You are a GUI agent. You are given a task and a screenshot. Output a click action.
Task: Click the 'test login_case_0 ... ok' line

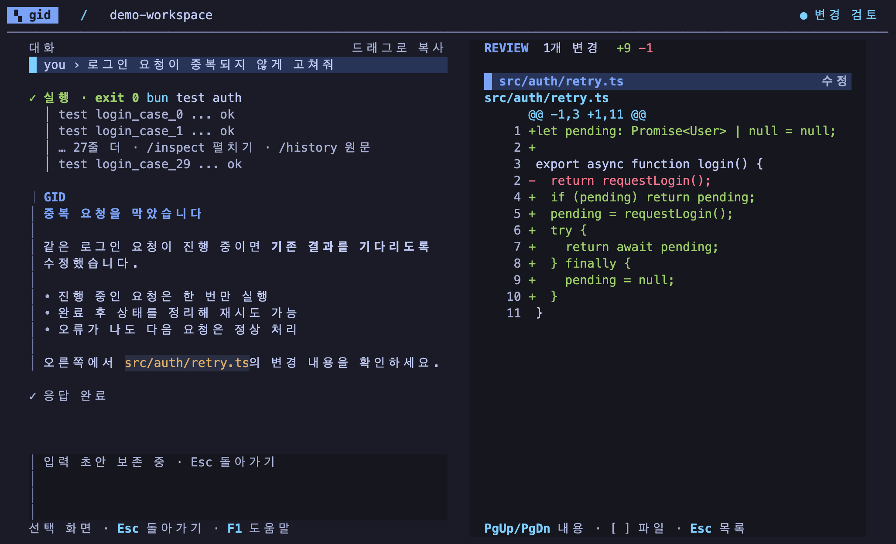coord(147,114)
